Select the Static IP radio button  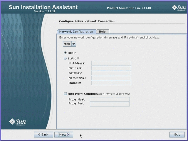coord(65,58)
